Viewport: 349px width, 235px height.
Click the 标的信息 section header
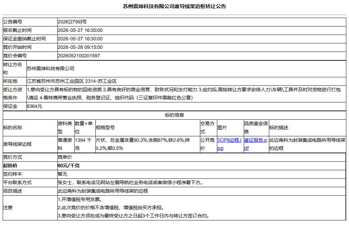point(174,115)
